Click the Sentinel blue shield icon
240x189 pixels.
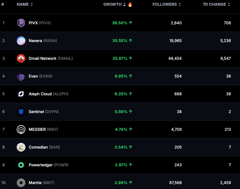tap(21, 112)
